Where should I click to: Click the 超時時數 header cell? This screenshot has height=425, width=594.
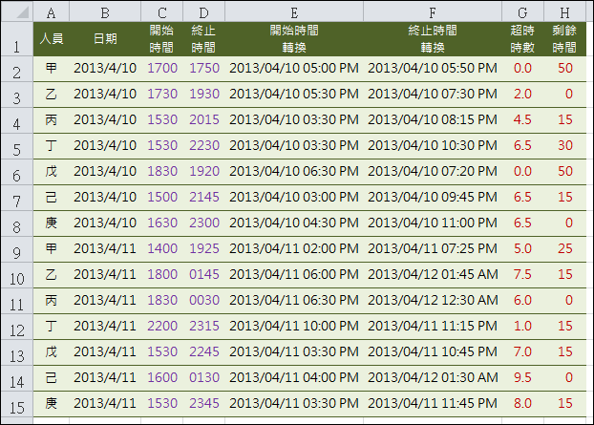[522, 39]
